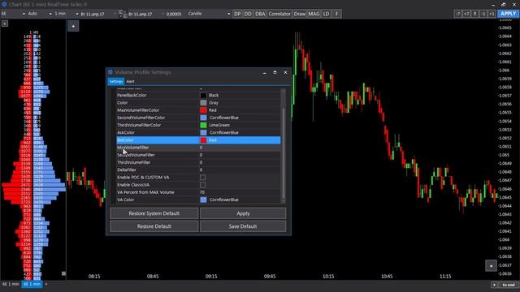
Task: Open the Draw tools
Action: 300,14
